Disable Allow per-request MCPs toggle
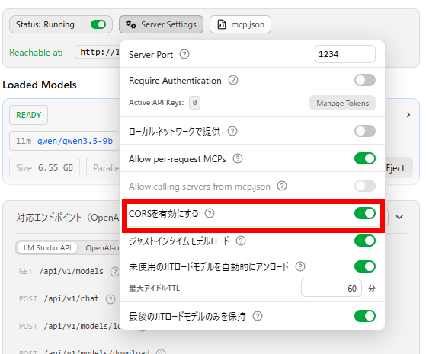Viewport: 426px width, 354px height. [365, 158]
